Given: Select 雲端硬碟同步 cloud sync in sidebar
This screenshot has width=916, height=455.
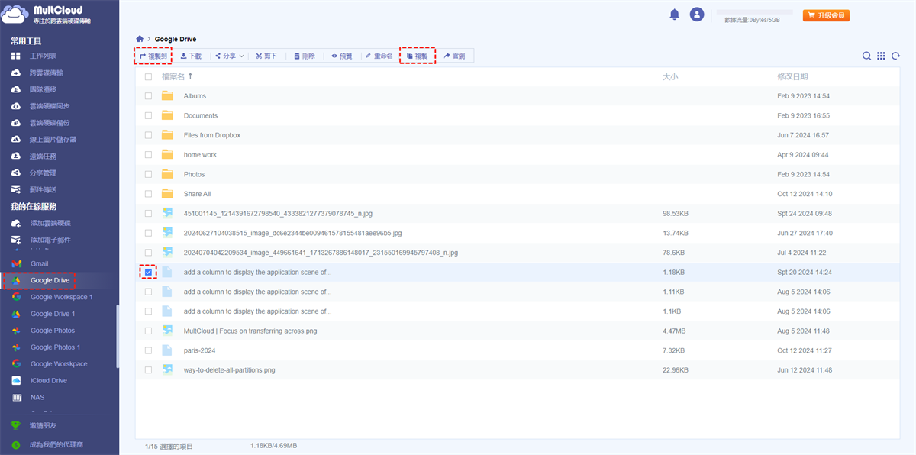Looking at the screenshot, I should 50,106.
